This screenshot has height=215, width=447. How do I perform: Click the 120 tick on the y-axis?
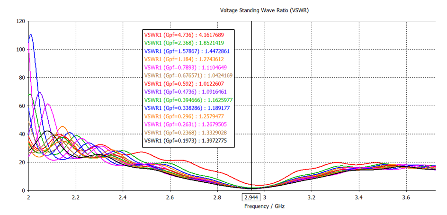[x=20, y=21]
